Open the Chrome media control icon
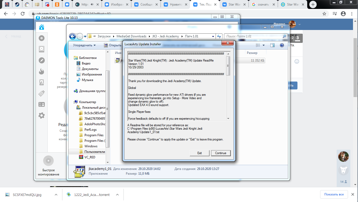The height and width of the screenshot is (202, 358). [335, 14]
